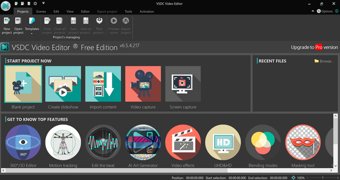Click the End selection time value

point(278,178)
